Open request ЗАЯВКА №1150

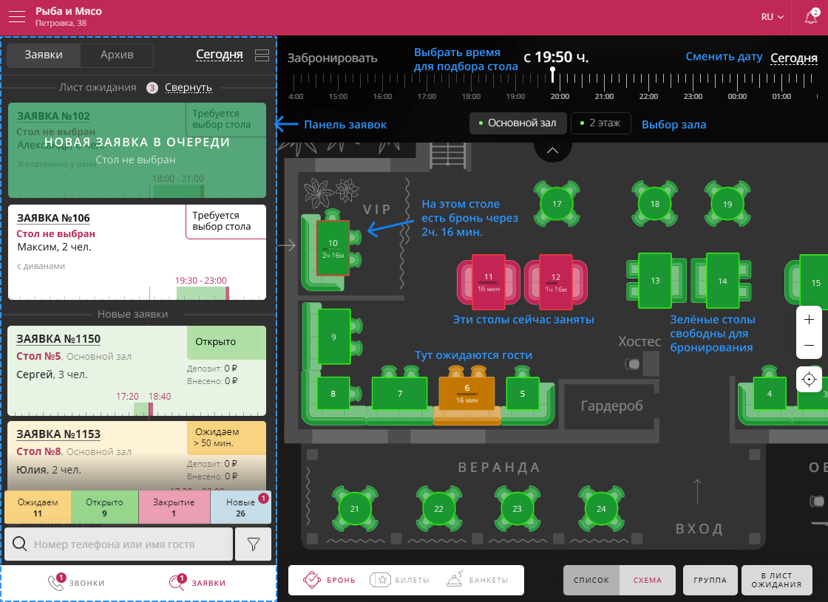(58, 339)
